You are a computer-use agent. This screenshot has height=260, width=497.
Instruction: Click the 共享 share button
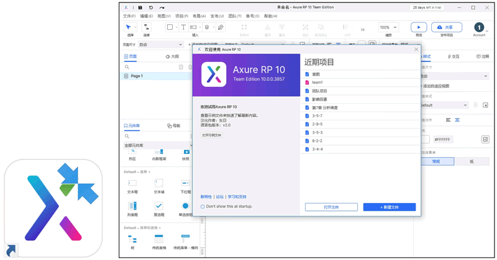click(x=447, y=27)
